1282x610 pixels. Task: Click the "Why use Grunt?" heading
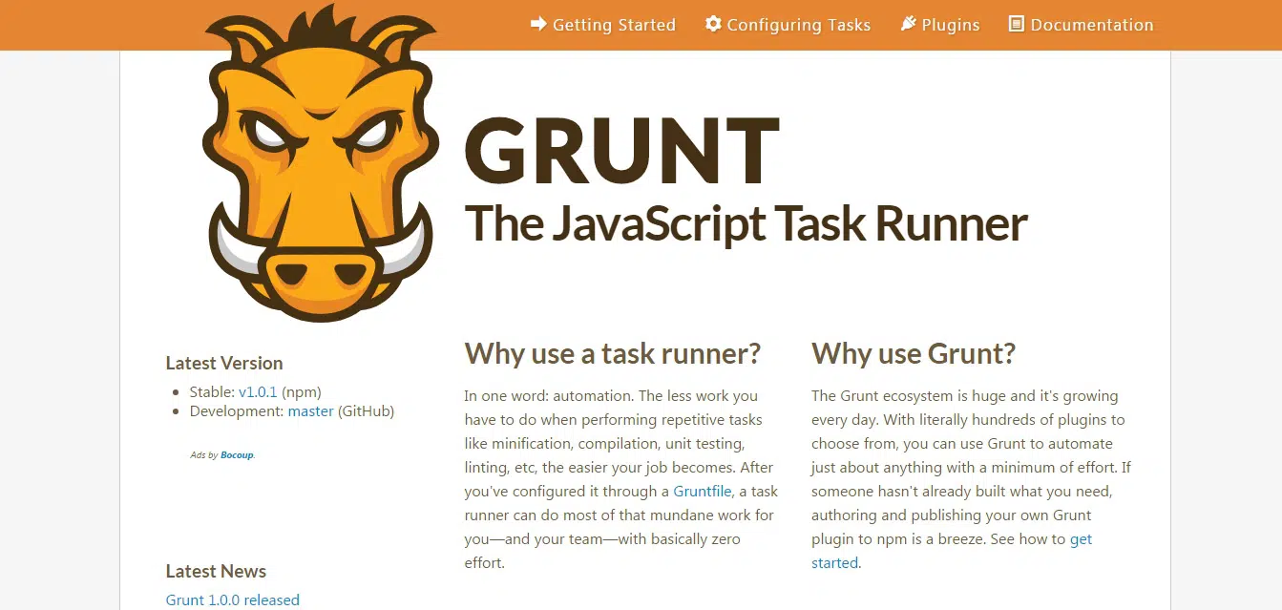(x=913, y=354)
